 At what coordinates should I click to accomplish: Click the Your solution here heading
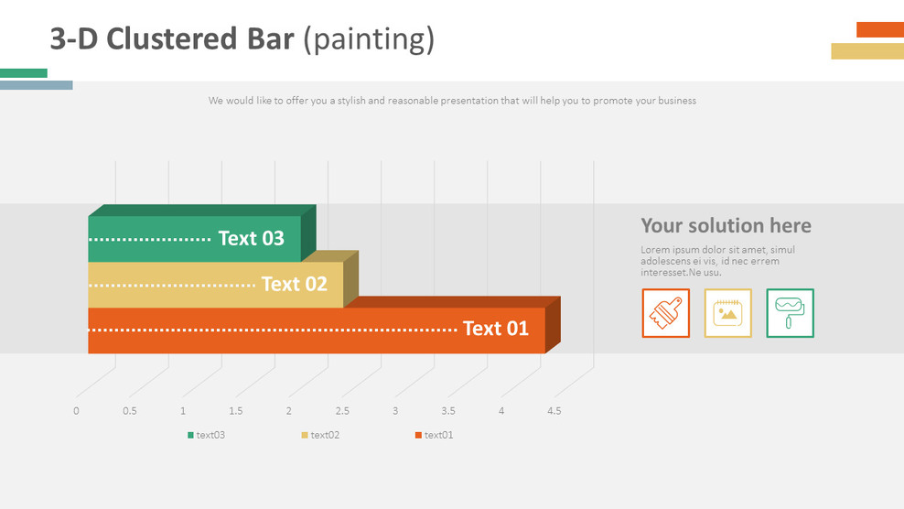(726, 225)
